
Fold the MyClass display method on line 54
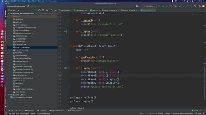click(69, 68)
